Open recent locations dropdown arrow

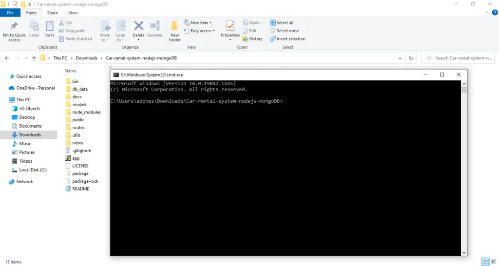click(x=26, y=58)
